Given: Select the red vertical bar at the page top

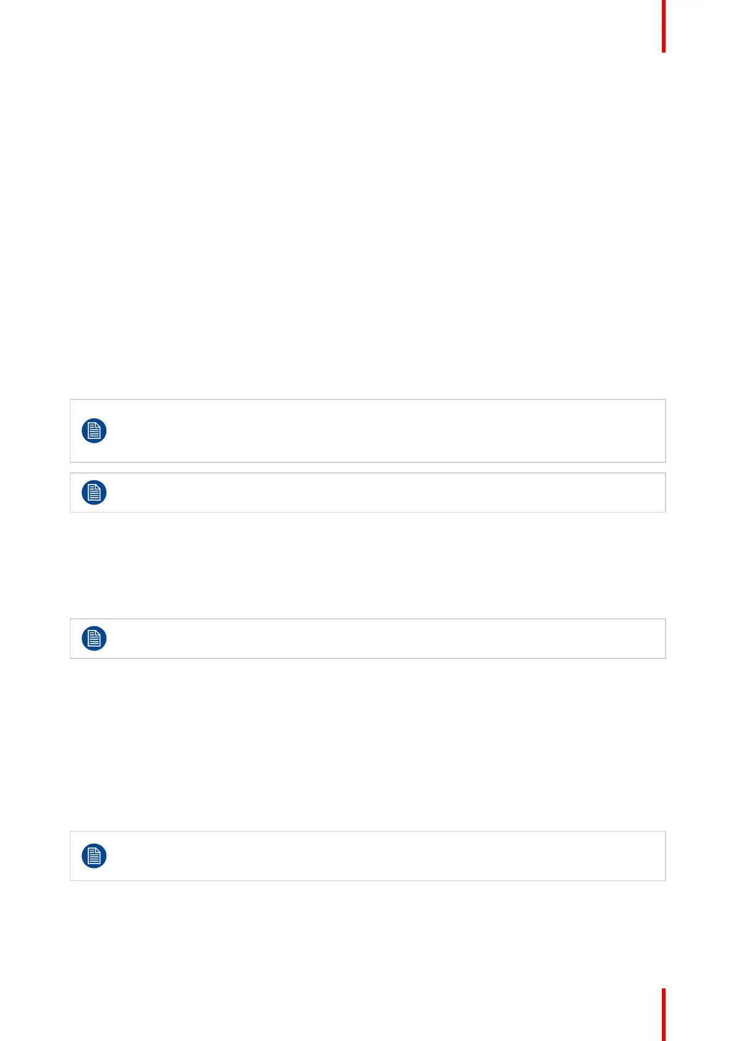Looking at the screenshot, I should 664,26.
